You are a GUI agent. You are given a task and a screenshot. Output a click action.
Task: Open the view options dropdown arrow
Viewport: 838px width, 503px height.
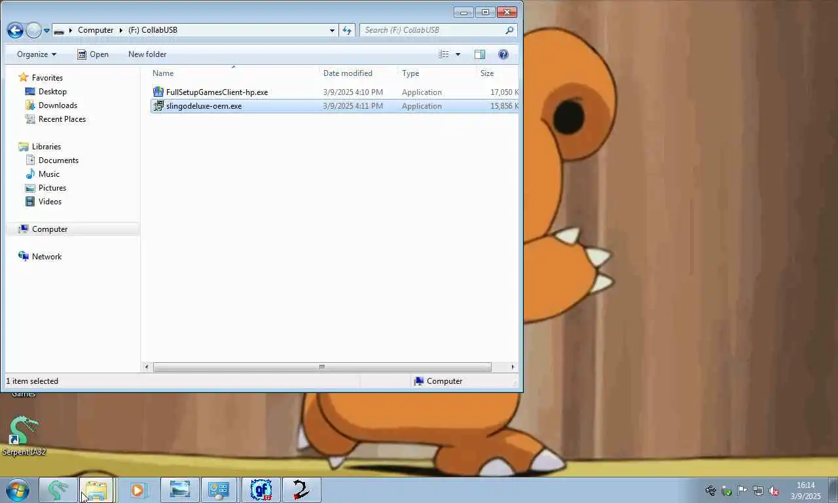click(x=458, y=54)
